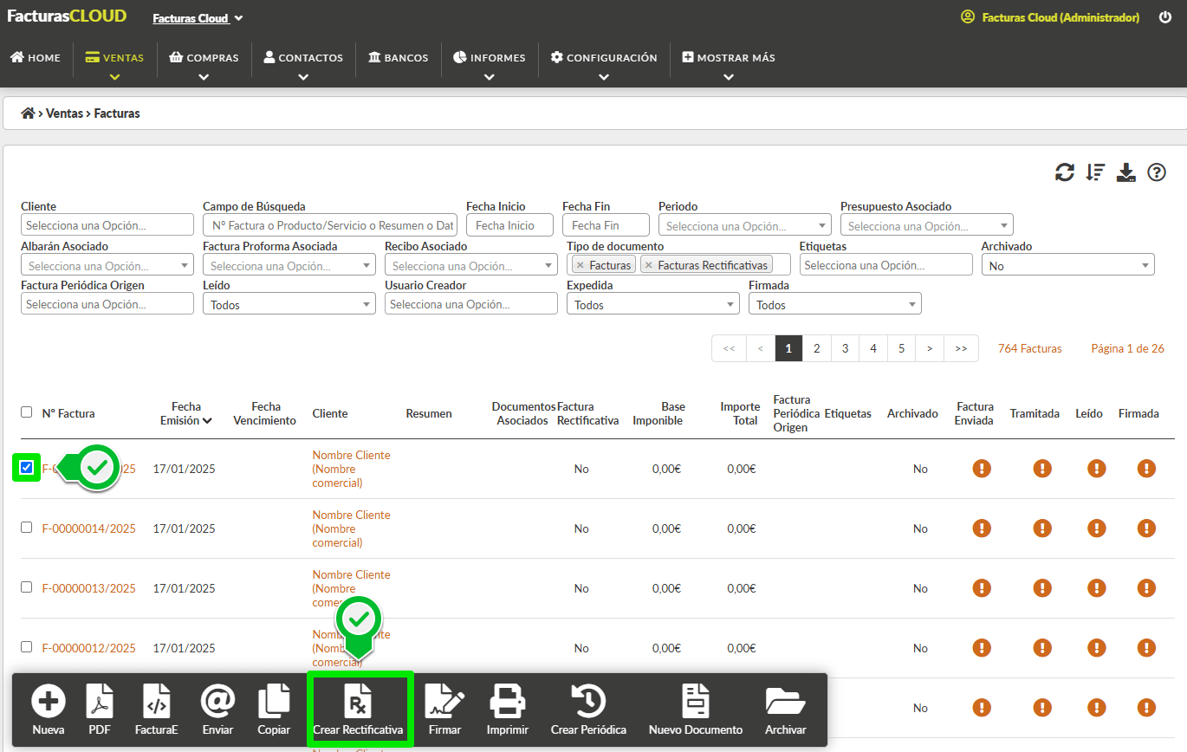The width and height of the screenshot is (1187, 752).
Task: Open the Informes menu
Action: click(490, 58)
